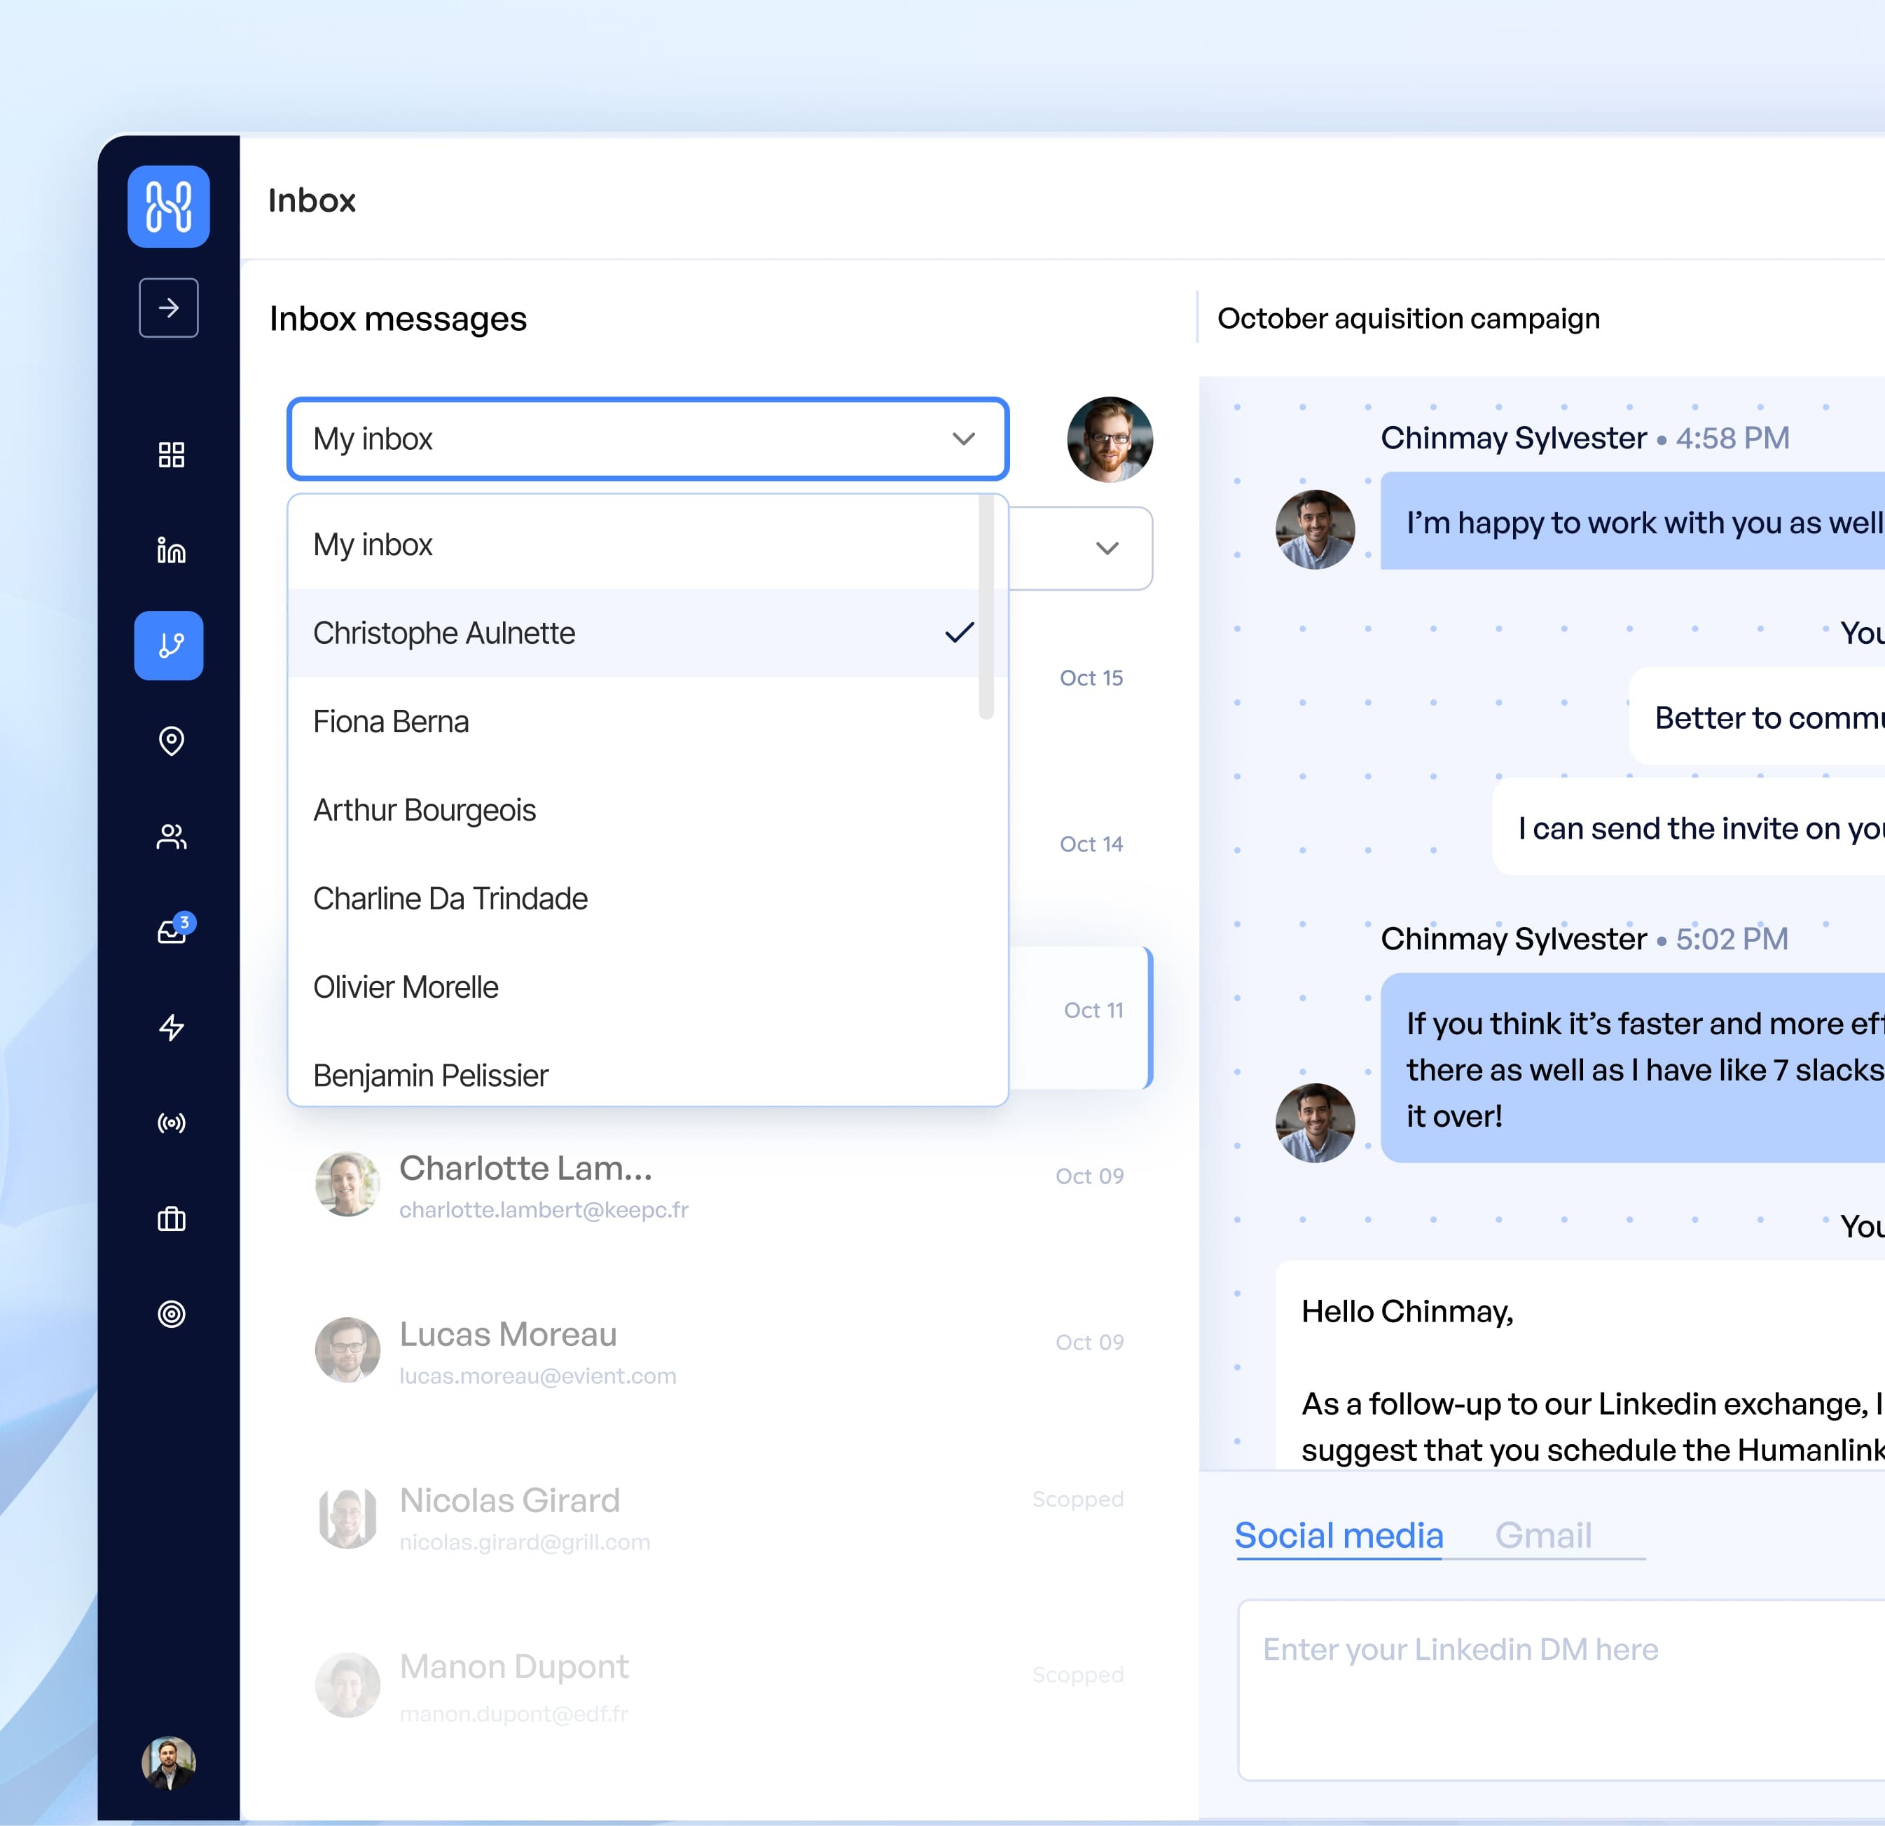
Task: Expand the sidebar with arrow button
Action: pos(168,308)
